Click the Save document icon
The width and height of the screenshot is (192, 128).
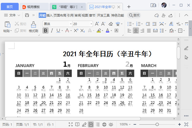(x=27, y=15)
